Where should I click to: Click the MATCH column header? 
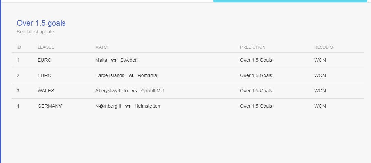(103, 47)
